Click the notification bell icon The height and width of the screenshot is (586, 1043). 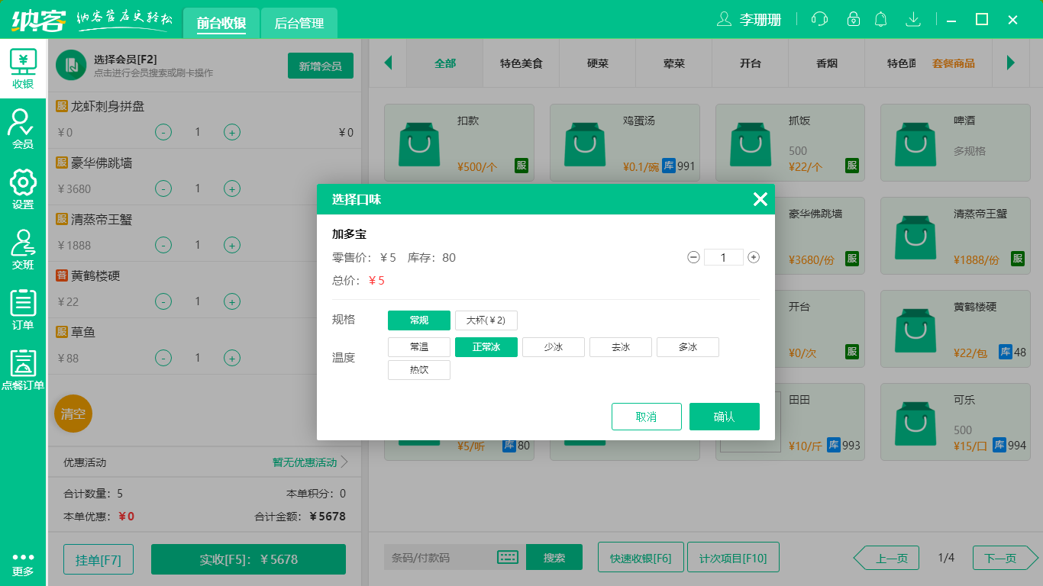(880, 18)
